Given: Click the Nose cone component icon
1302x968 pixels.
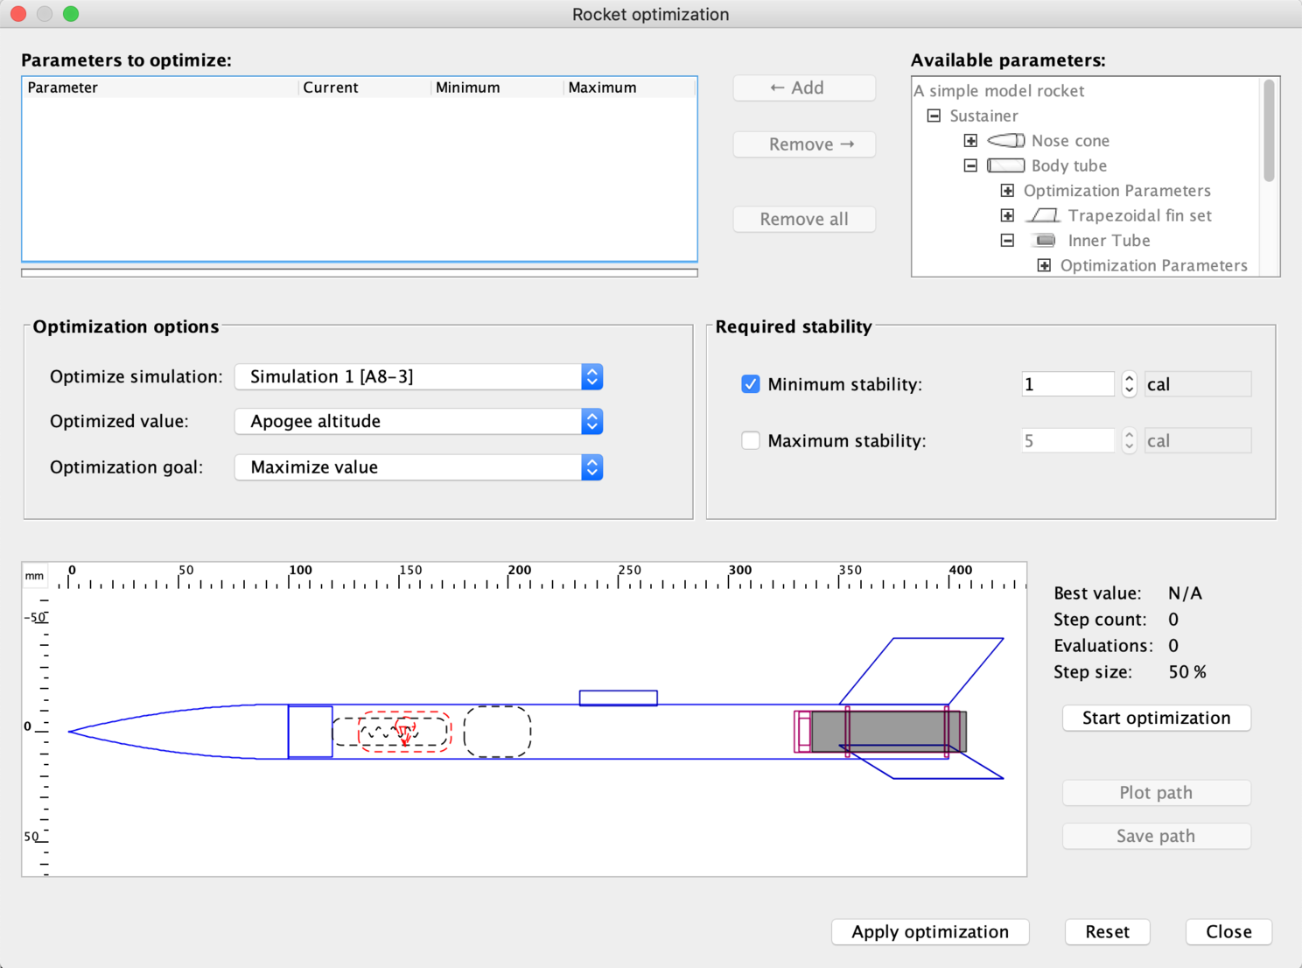Looking at the screenshot, I should [1005, 141].
